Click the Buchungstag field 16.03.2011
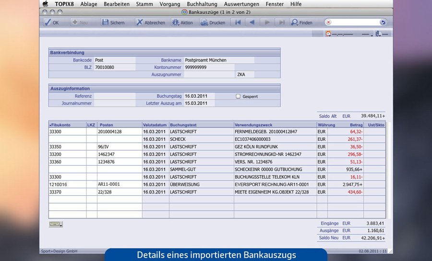The width and height of the screenshot is (432, 261). (199, 96)
